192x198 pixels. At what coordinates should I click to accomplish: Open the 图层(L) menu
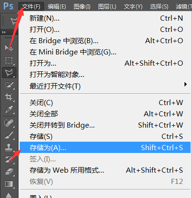coord(107,7)
